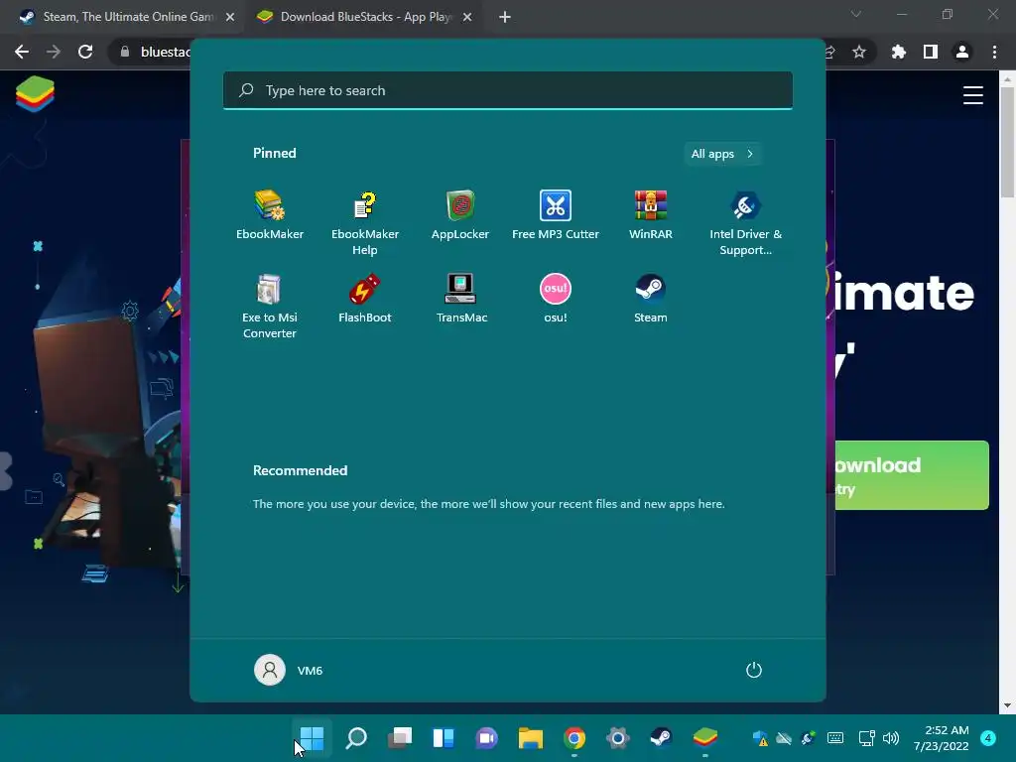Launch Exe to Msi Converter
Image resolution: width=1016 pixels, height=762 pixels.
(270, 307)
